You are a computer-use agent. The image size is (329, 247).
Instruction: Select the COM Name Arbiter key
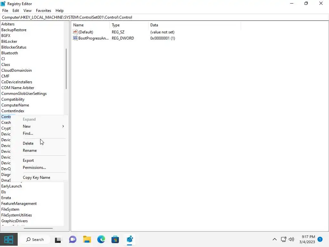click(18, 87)
